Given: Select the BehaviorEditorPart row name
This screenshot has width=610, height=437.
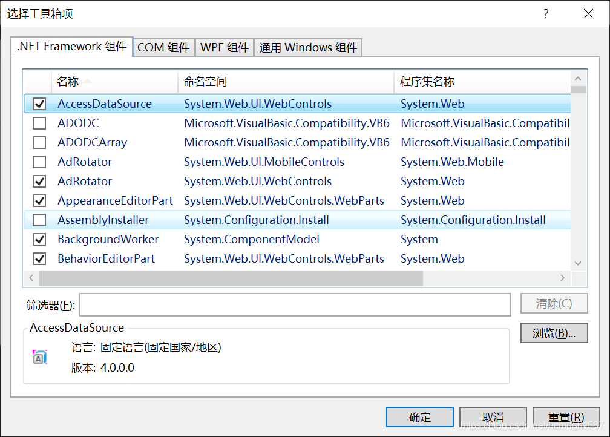Looking at the screenshot, I should coord(107,259).
